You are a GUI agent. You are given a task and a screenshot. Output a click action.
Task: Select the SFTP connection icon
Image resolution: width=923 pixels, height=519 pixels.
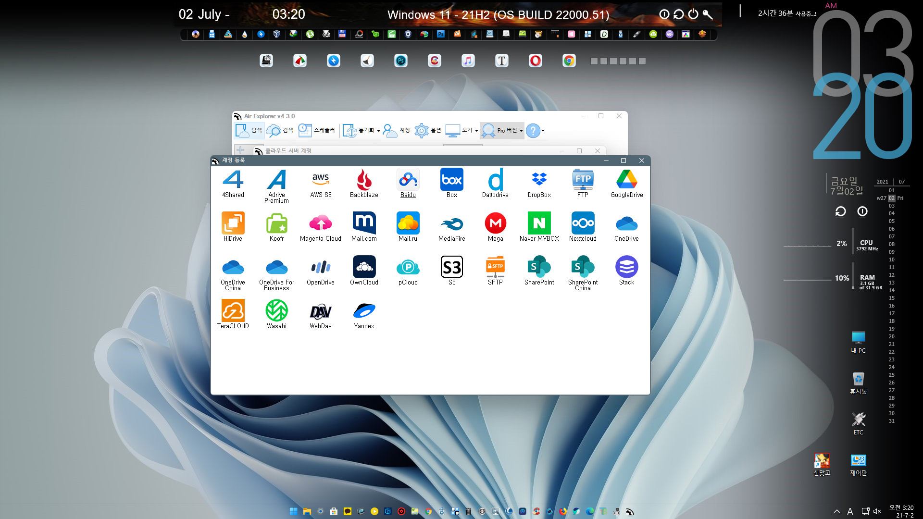(x=495, y=271)
